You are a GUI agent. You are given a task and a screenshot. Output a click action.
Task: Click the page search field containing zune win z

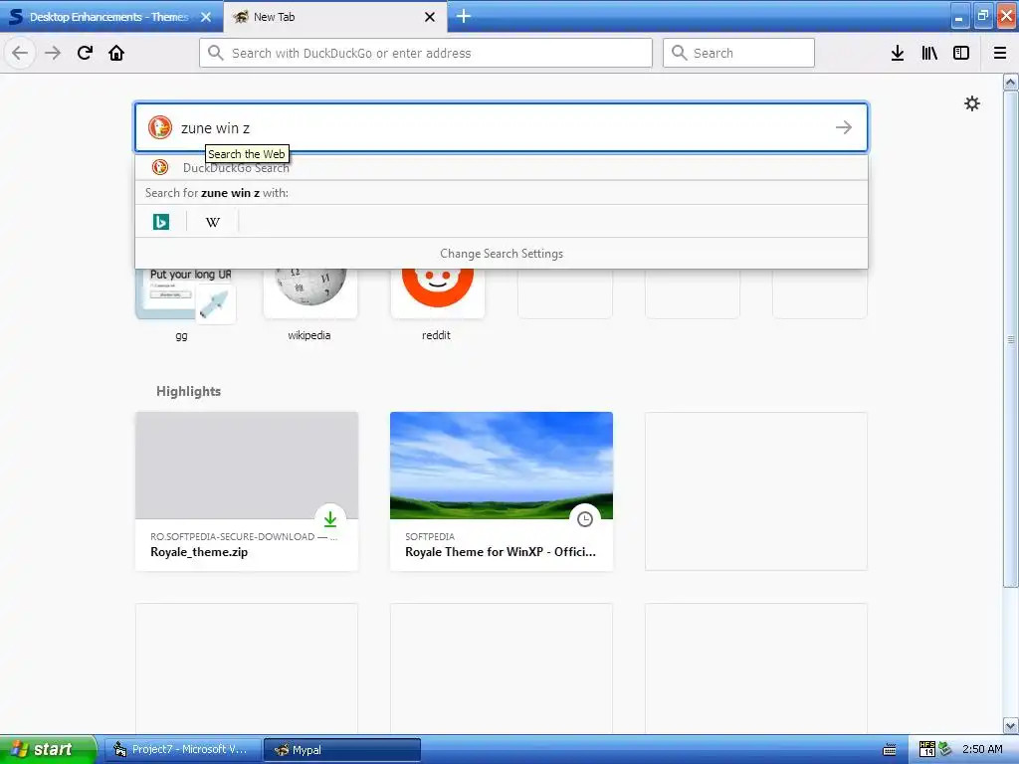tap(502, 127)
